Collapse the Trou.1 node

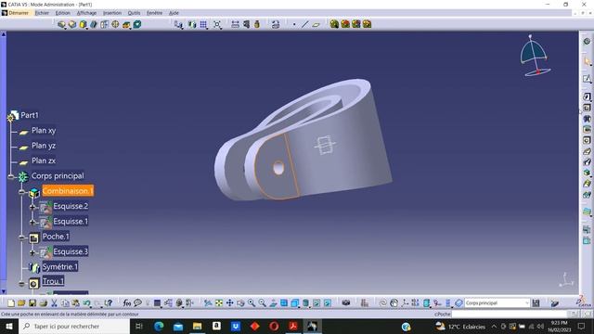(22, 283)
